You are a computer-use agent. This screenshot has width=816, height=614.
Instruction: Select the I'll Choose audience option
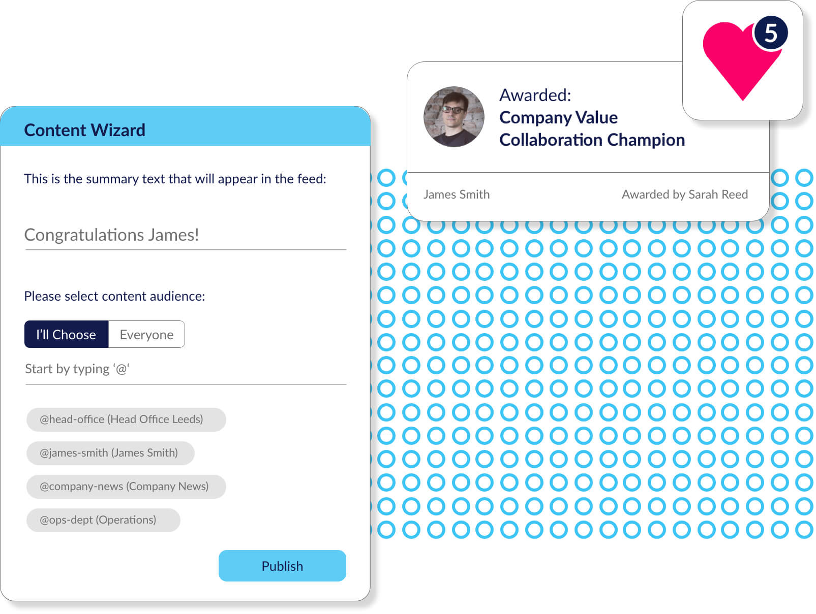66,335
